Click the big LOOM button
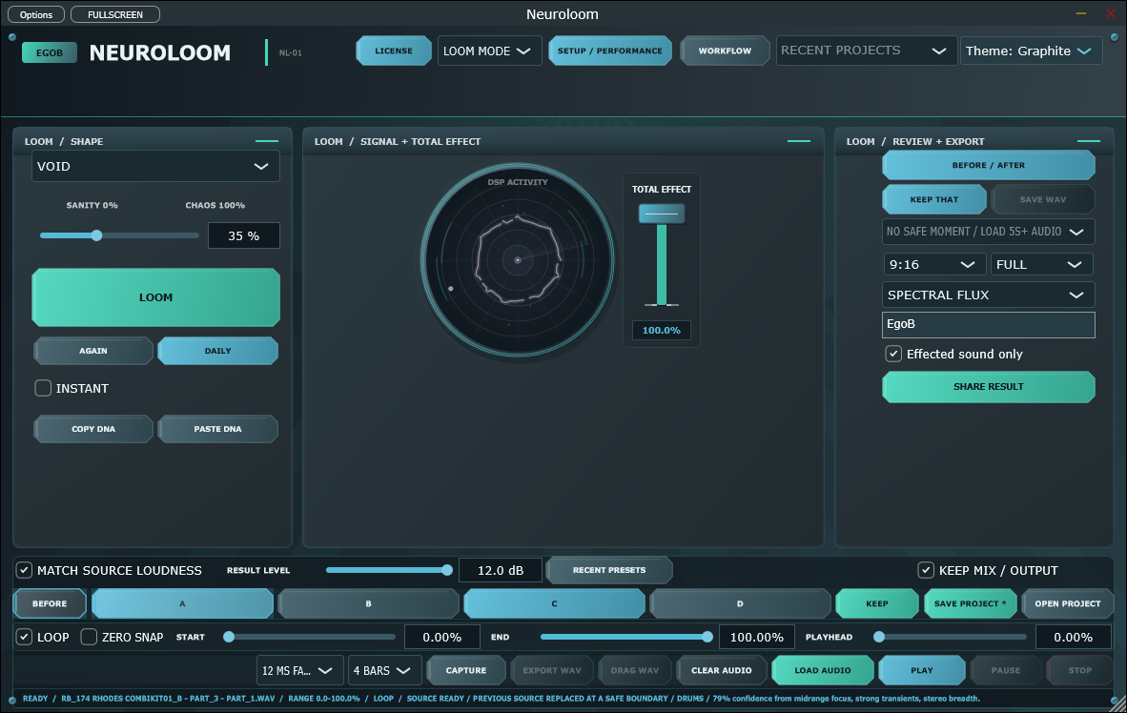 [156, 297]
